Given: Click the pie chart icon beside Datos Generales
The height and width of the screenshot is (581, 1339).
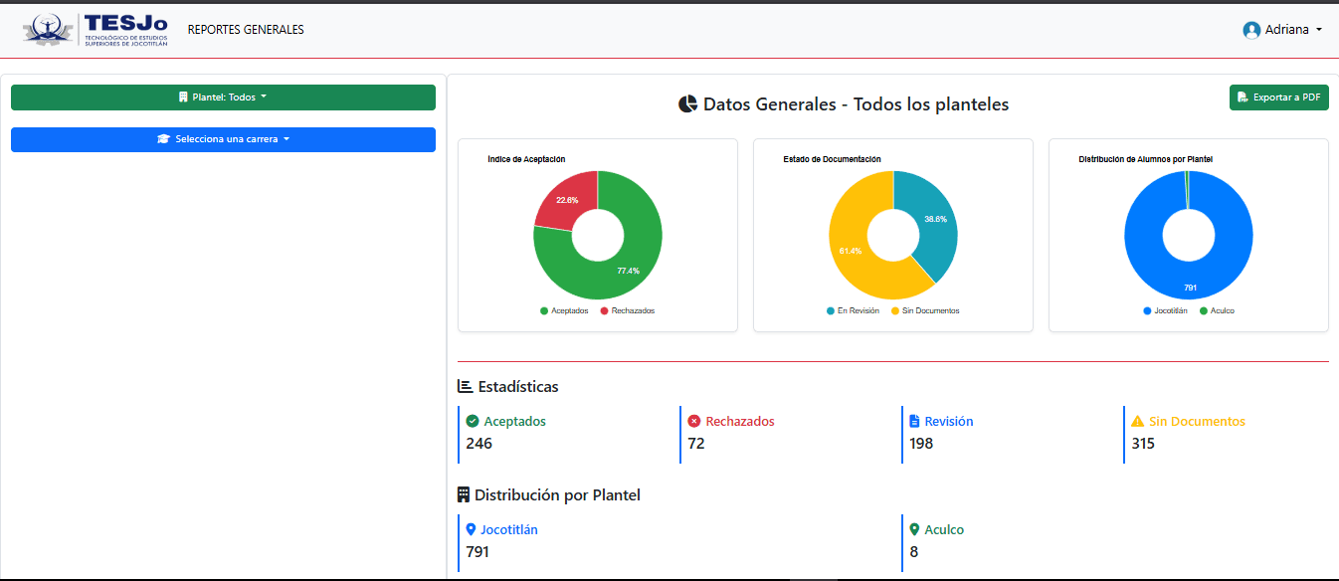Looking at the screenshot, I should tap(687, 104).
